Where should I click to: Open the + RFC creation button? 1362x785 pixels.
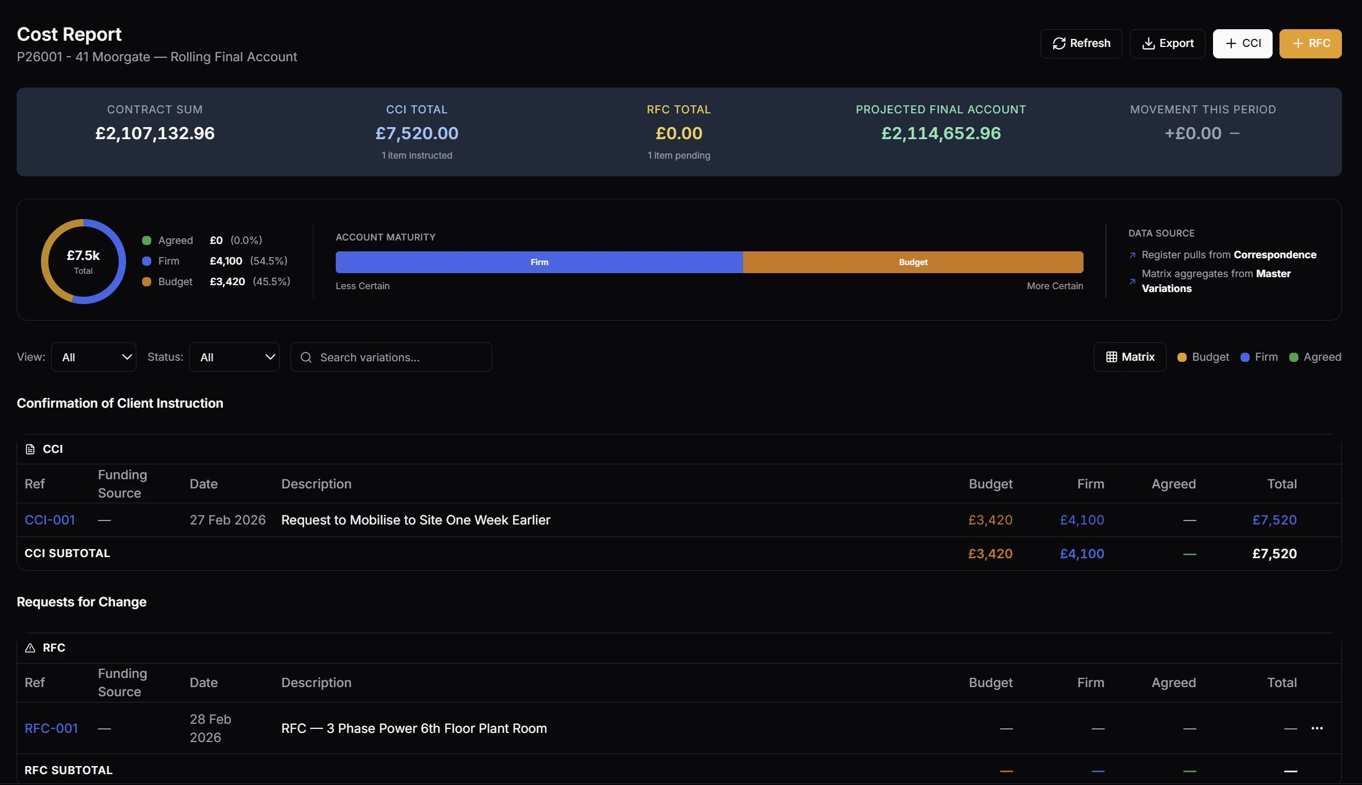pos(1311,43)
